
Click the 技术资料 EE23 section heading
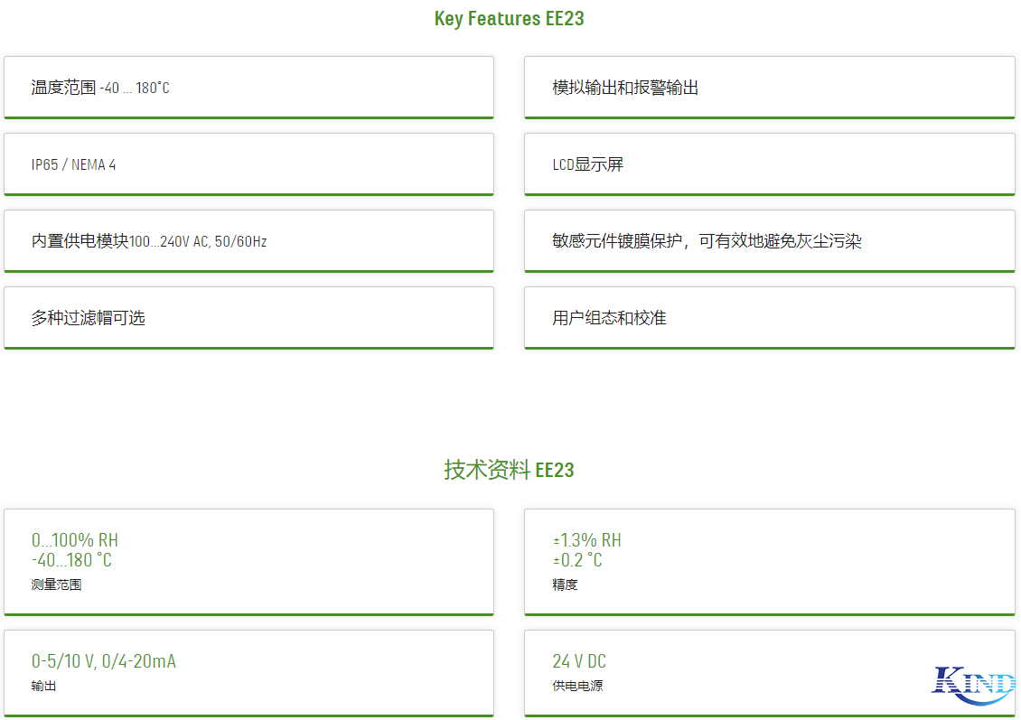[x=509, y=470]
